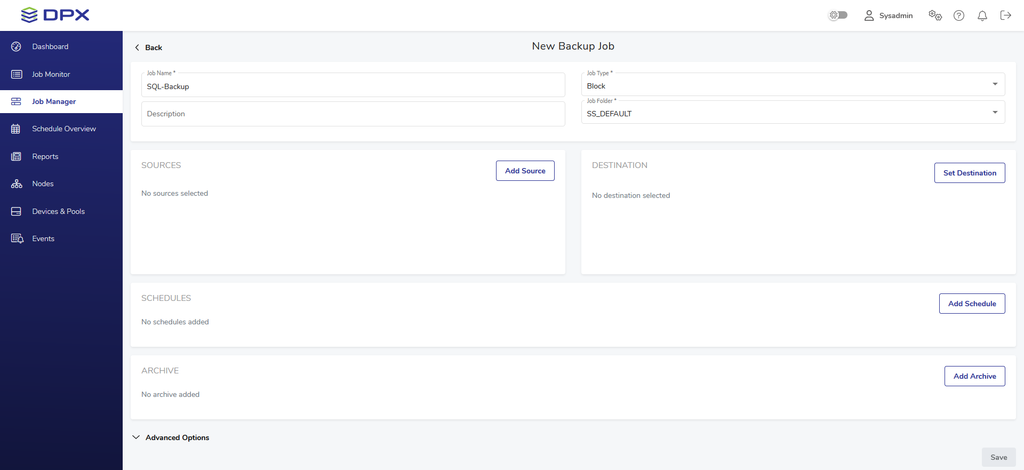Click the logout icon
Screen dimensions: 1024x470
coord(1005,15)
